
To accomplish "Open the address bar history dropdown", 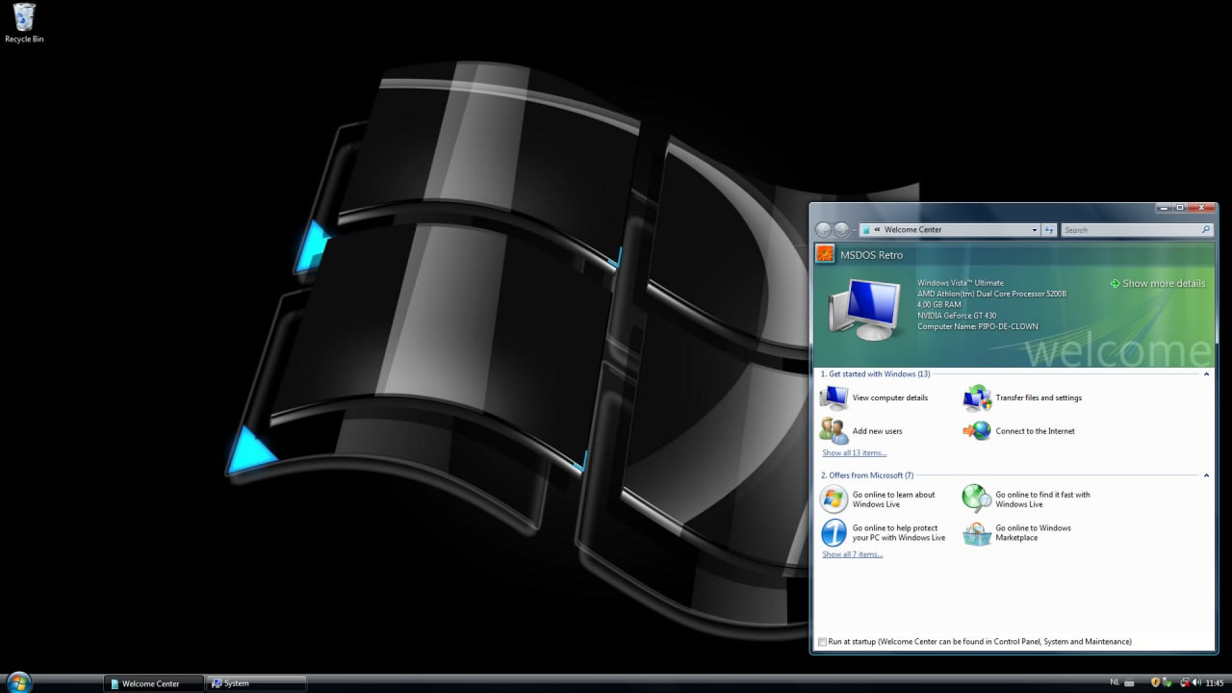I will 1035,230.
